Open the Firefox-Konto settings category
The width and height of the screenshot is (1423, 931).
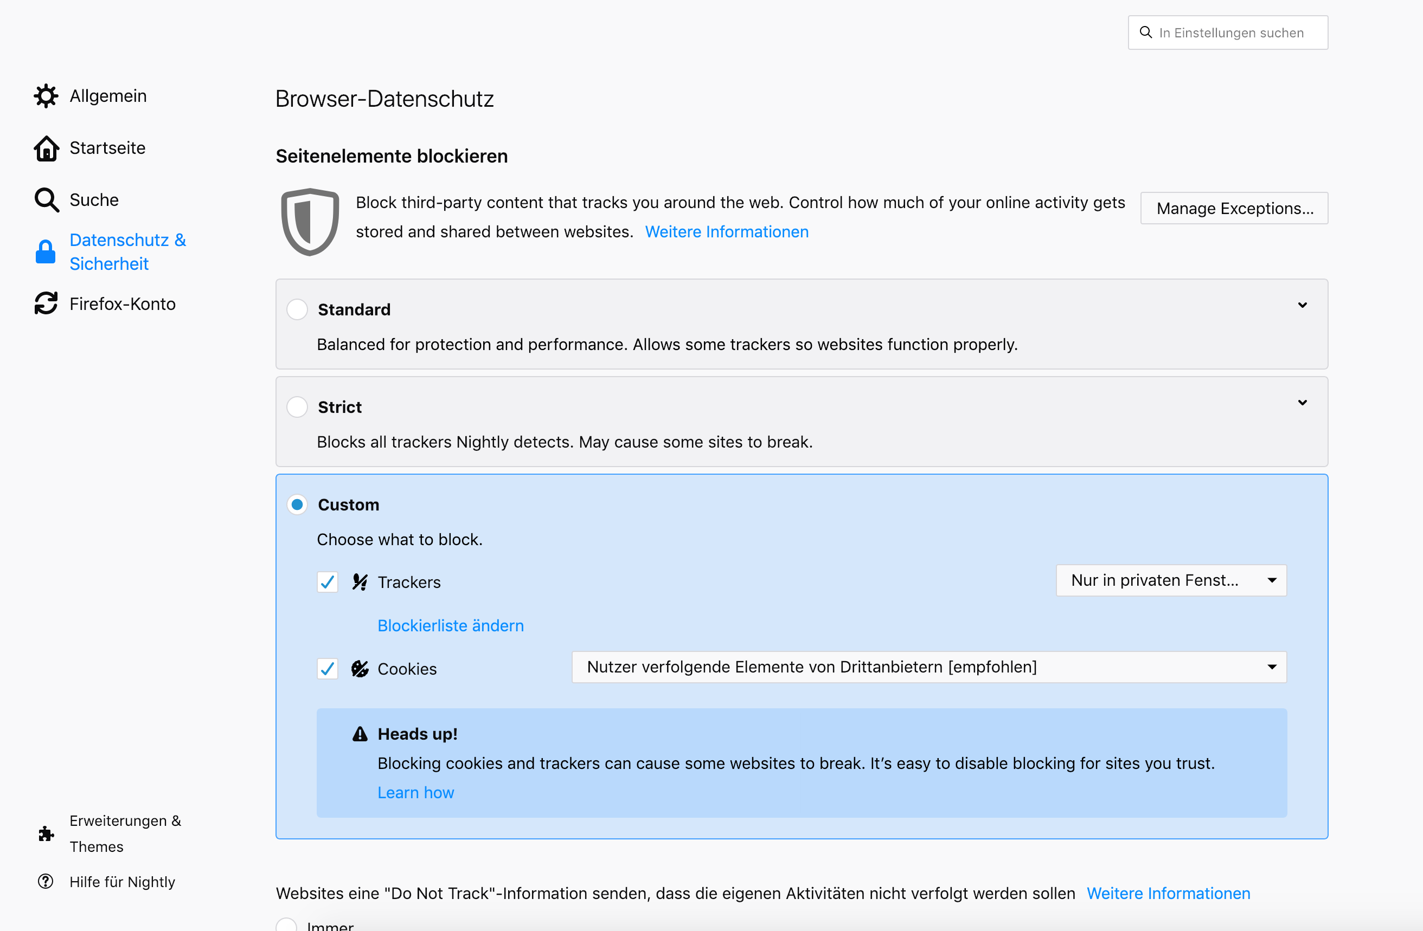123,303
